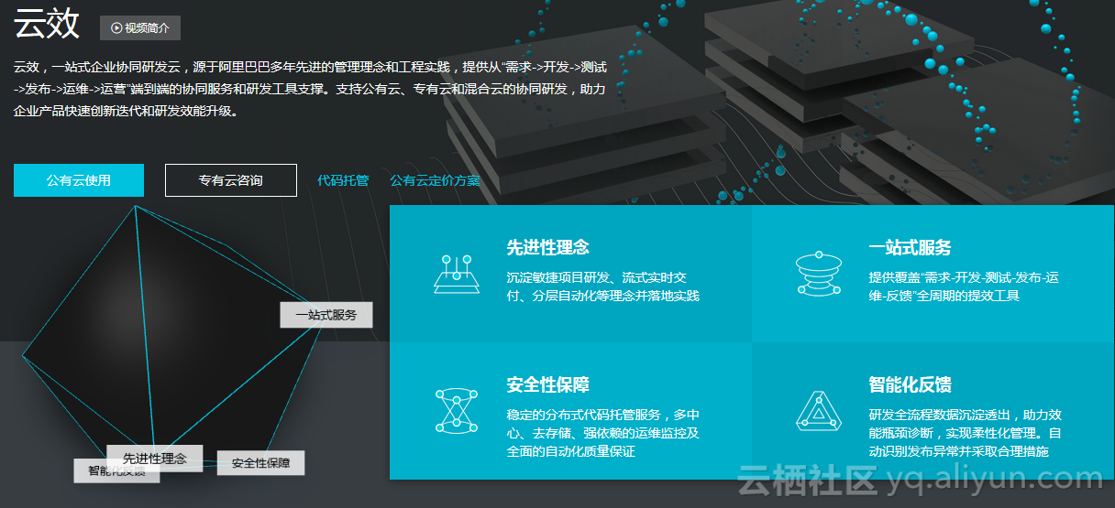Screen dimensions: 1115x508
Task: Click the 一站式服务 label on the polygon chart
Action: (x=326, y=315)
